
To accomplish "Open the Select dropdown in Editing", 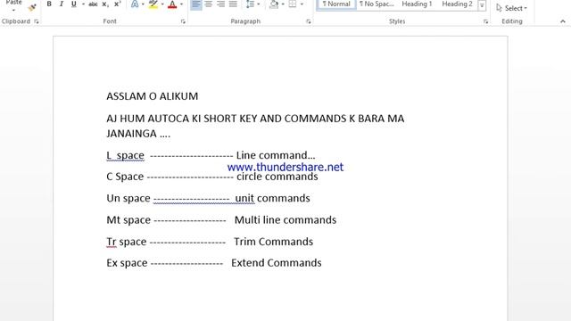I will point(511,8).
